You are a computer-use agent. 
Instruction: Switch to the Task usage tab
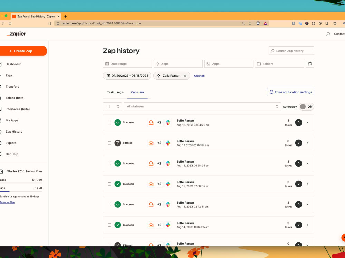coord(115,92)
